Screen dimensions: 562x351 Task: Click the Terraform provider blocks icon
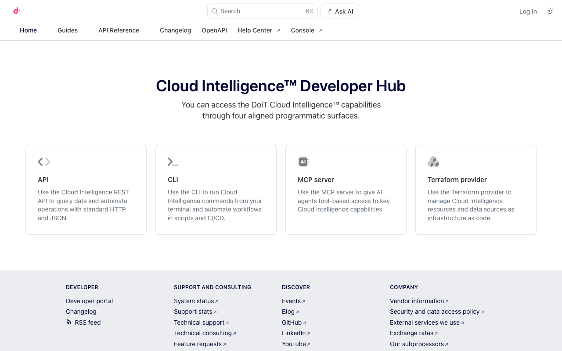(433, 162)
